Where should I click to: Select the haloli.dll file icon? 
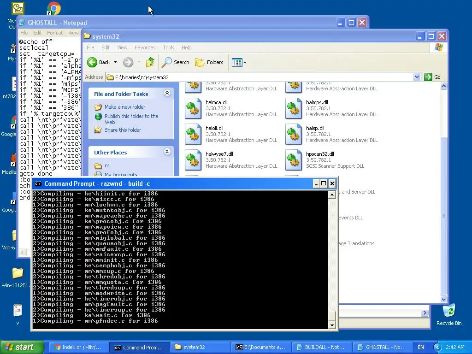point(193,134)
